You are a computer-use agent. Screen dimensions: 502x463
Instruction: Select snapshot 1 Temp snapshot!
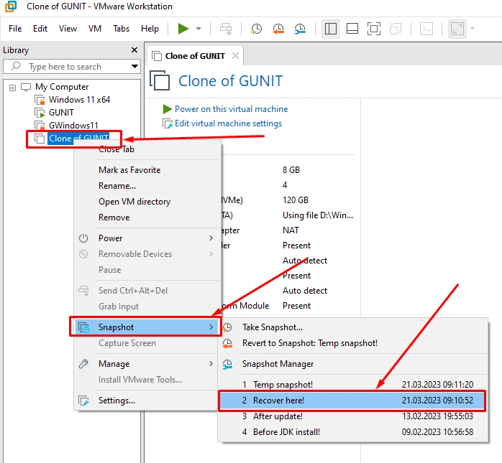353,384
